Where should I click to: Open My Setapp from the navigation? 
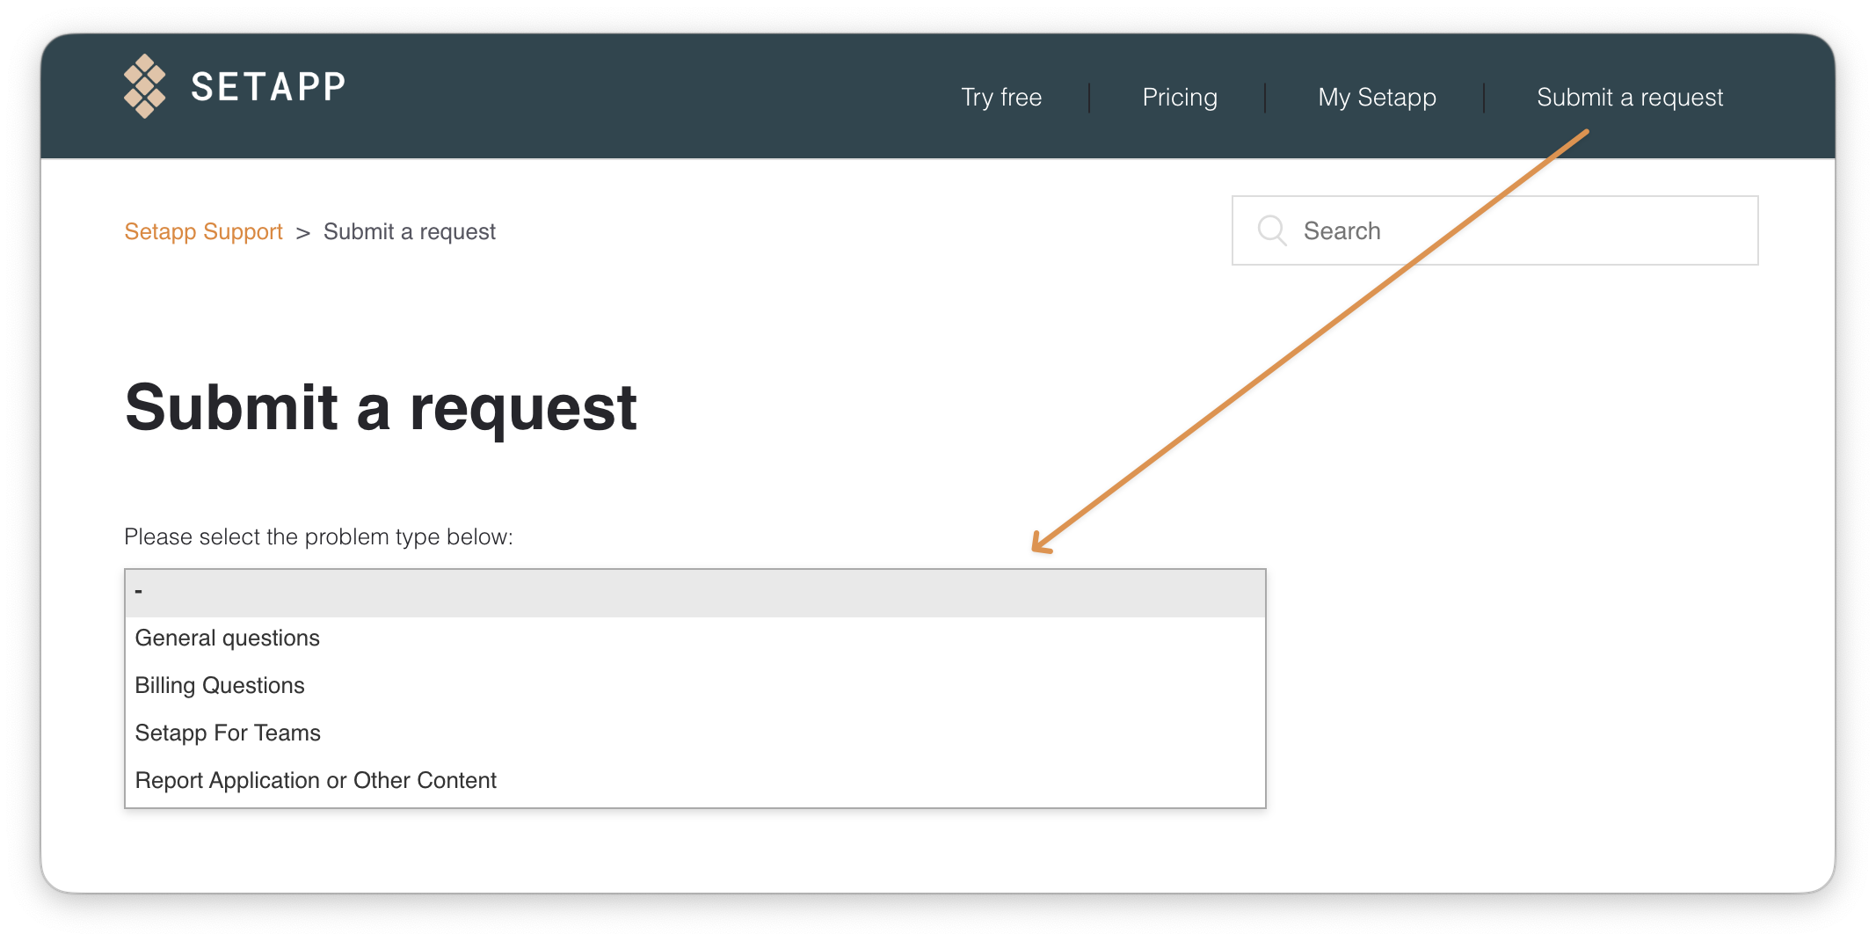click(x=1377, y=97)
